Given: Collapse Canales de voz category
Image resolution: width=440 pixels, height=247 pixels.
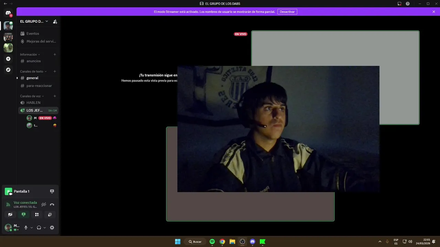Looking at the screenshot, I should click(x=32, y=96).
